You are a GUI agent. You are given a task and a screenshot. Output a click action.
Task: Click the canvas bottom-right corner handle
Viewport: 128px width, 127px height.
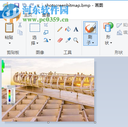coord(95,123)
